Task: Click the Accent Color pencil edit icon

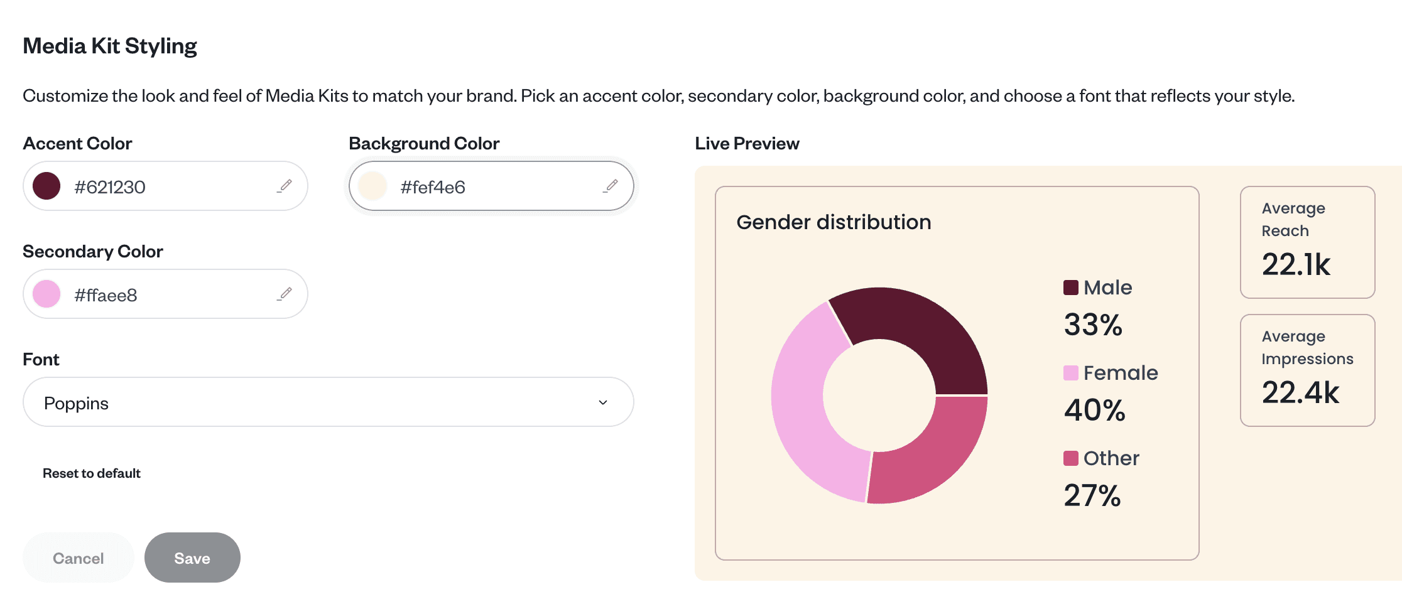Action: pos(285,186)
